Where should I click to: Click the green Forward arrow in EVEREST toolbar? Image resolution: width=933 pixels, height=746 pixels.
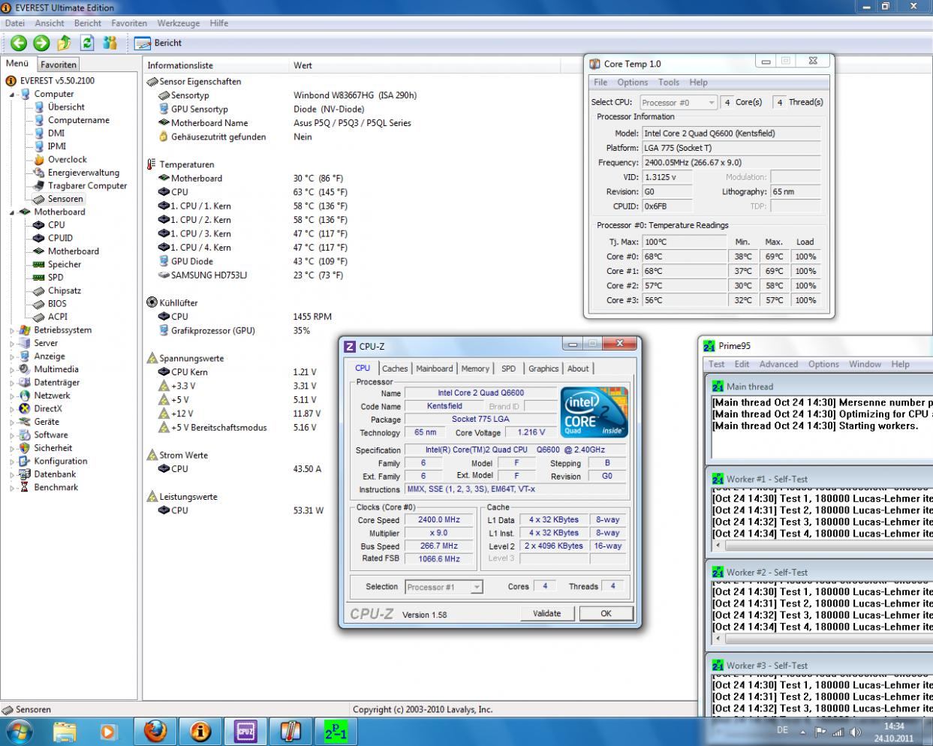pos(41,43)
